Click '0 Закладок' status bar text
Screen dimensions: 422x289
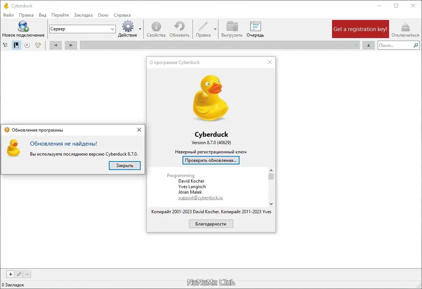[x=13, y=285]
